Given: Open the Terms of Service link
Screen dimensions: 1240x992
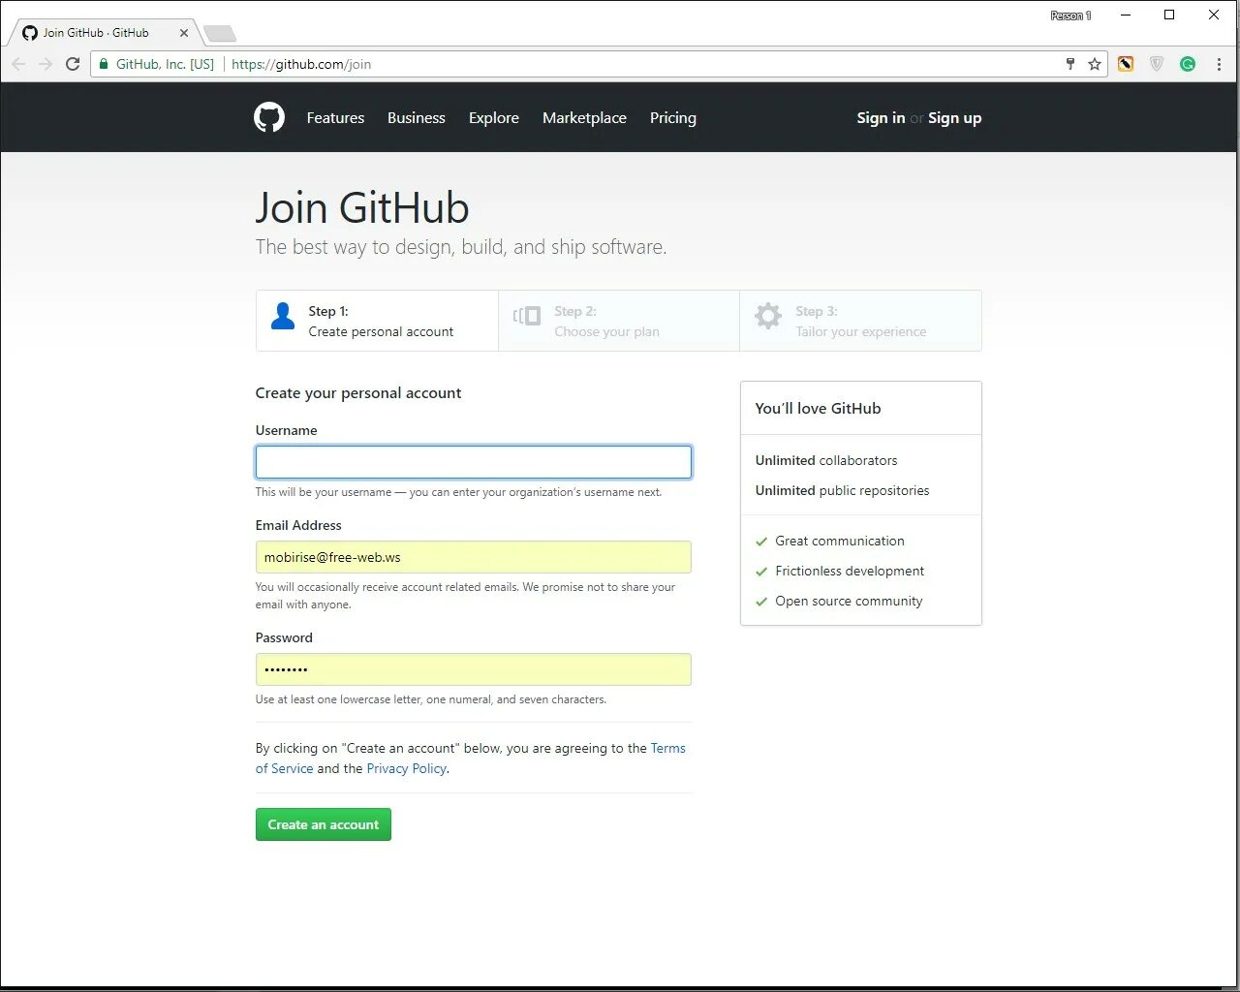Looking at the screenshot, I should [667, 748].
